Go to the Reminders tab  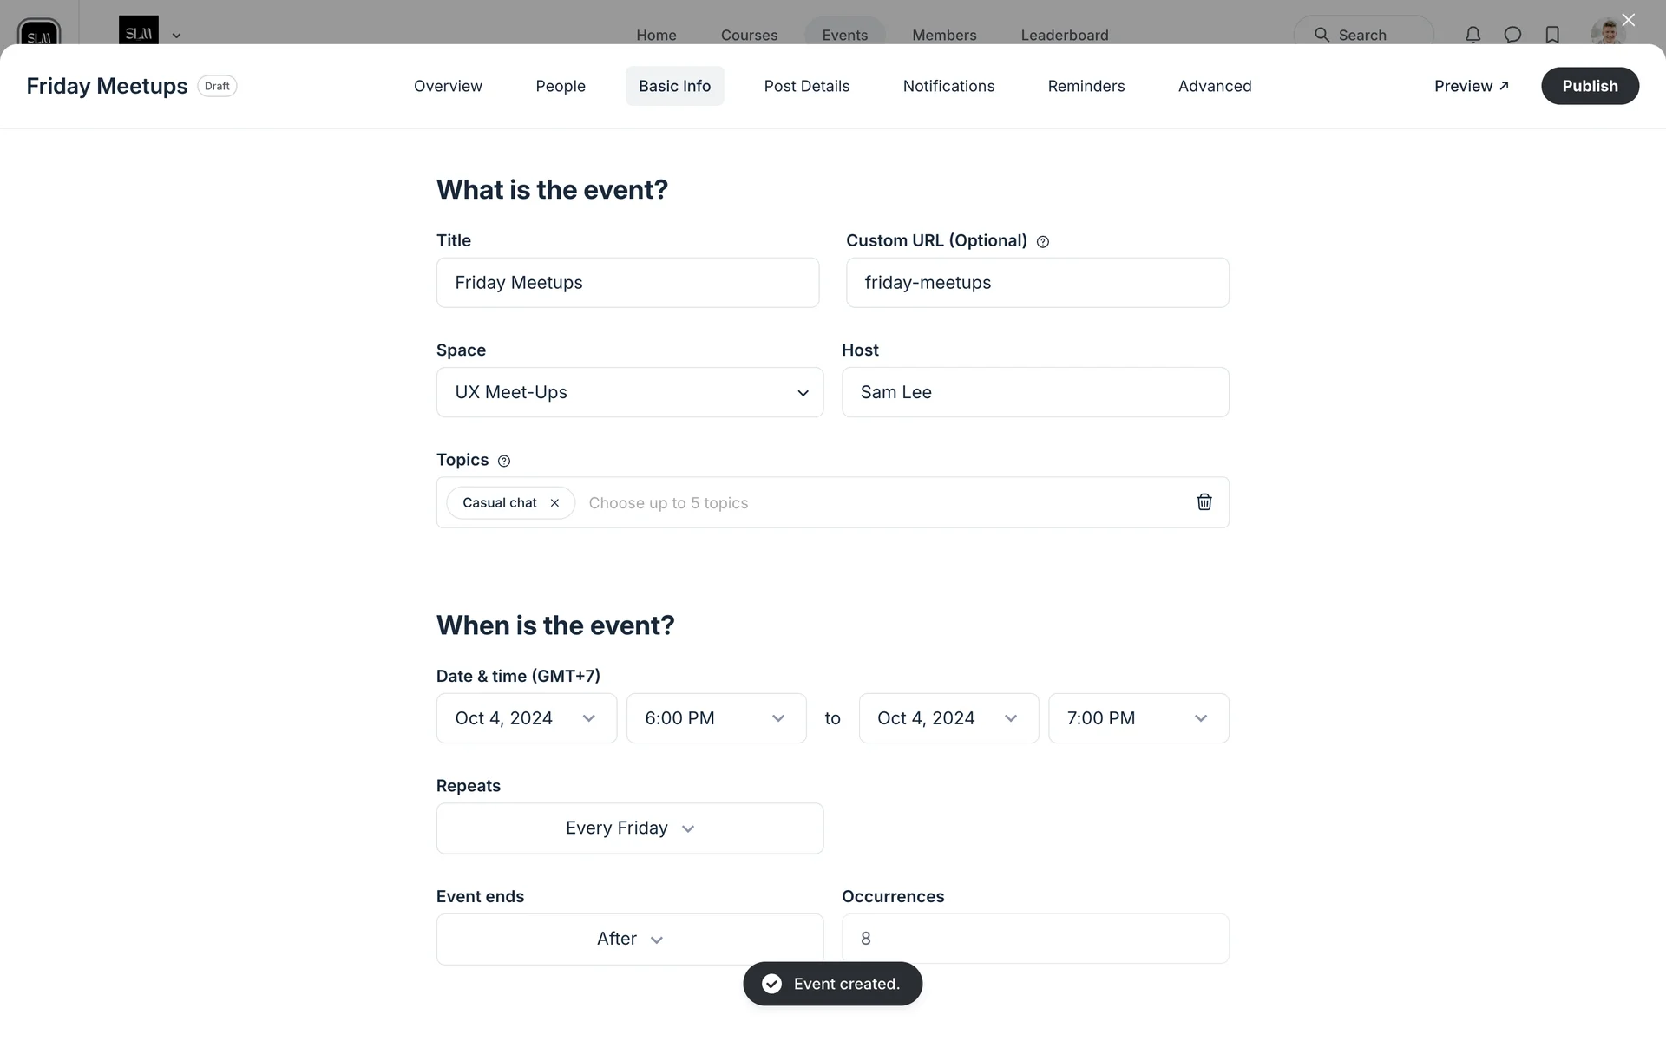pyautogui.click(x=1086, y=86)
